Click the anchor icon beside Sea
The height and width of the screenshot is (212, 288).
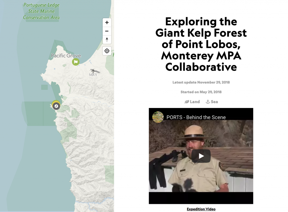tap(208, 102)
